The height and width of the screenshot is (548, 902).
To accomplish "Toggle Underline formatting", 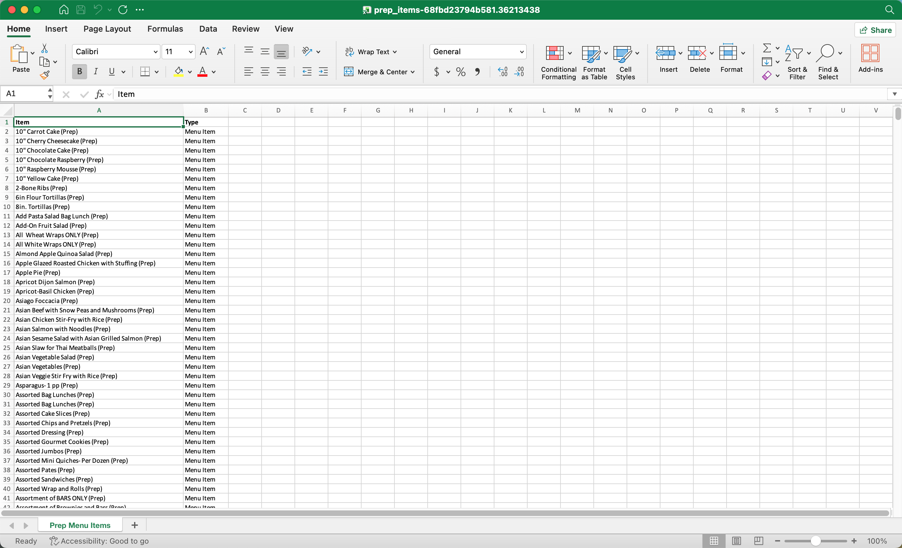I will click(x=112, y=72).
